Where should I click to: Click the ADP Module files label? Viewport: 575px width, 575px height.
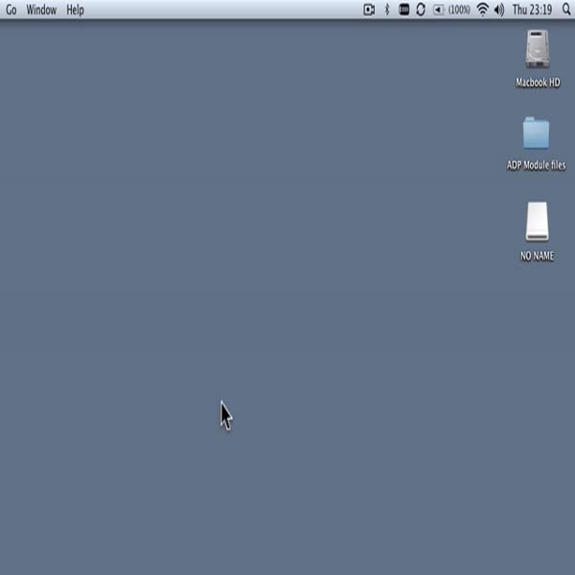[x=536, y=165]
